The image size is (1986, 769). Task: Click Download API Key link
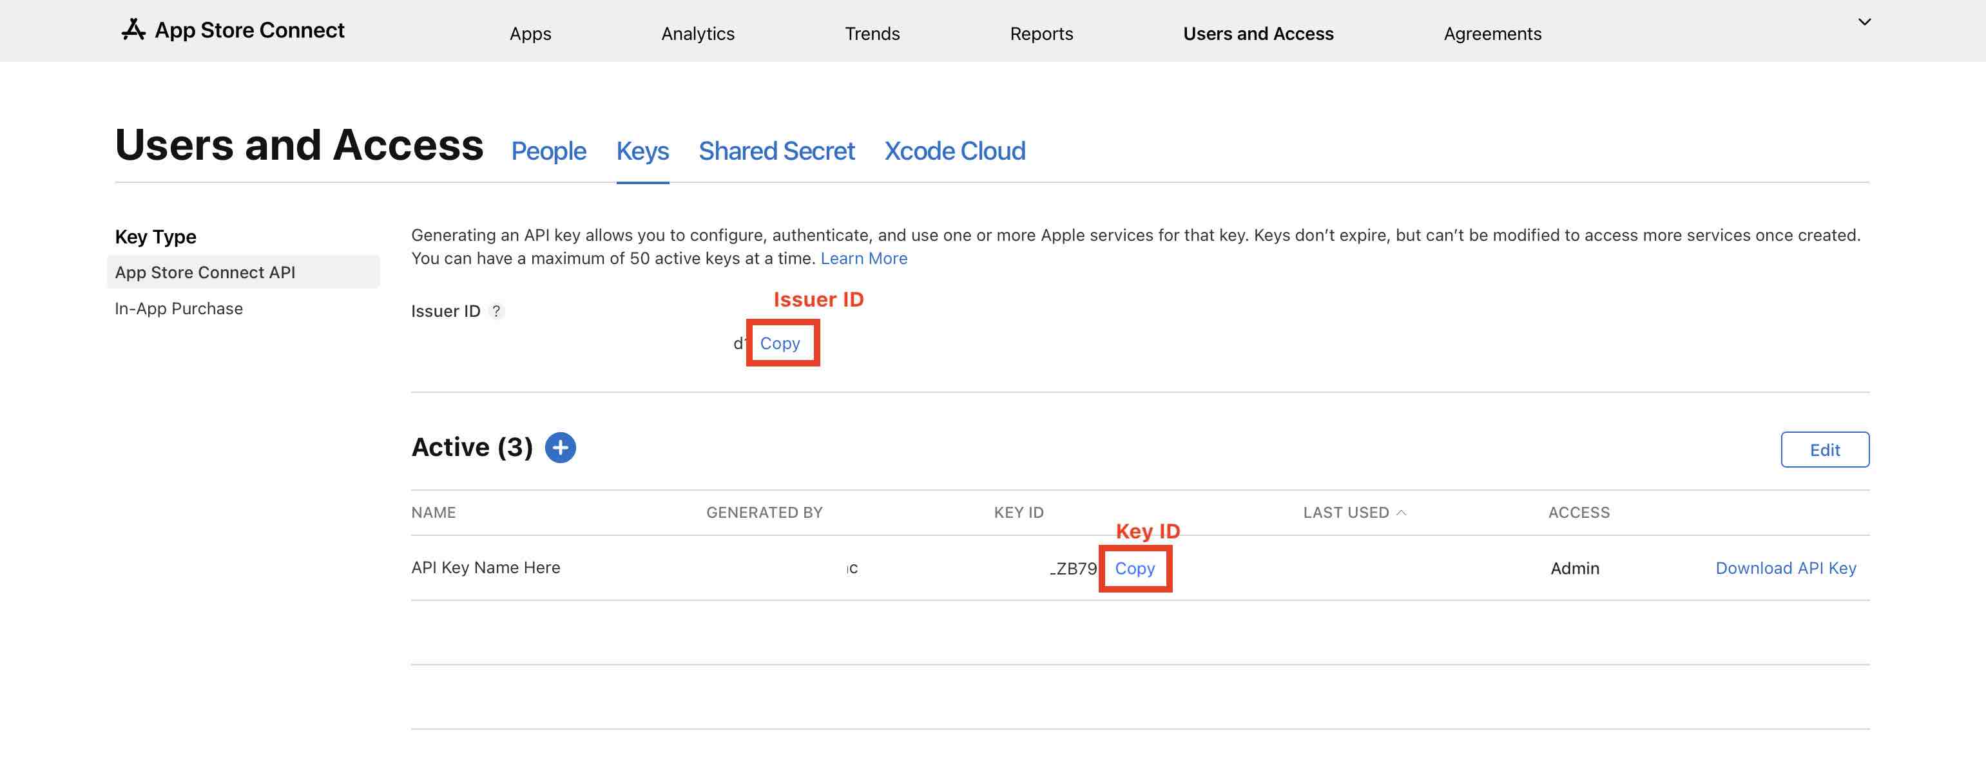click(1786, 569)
